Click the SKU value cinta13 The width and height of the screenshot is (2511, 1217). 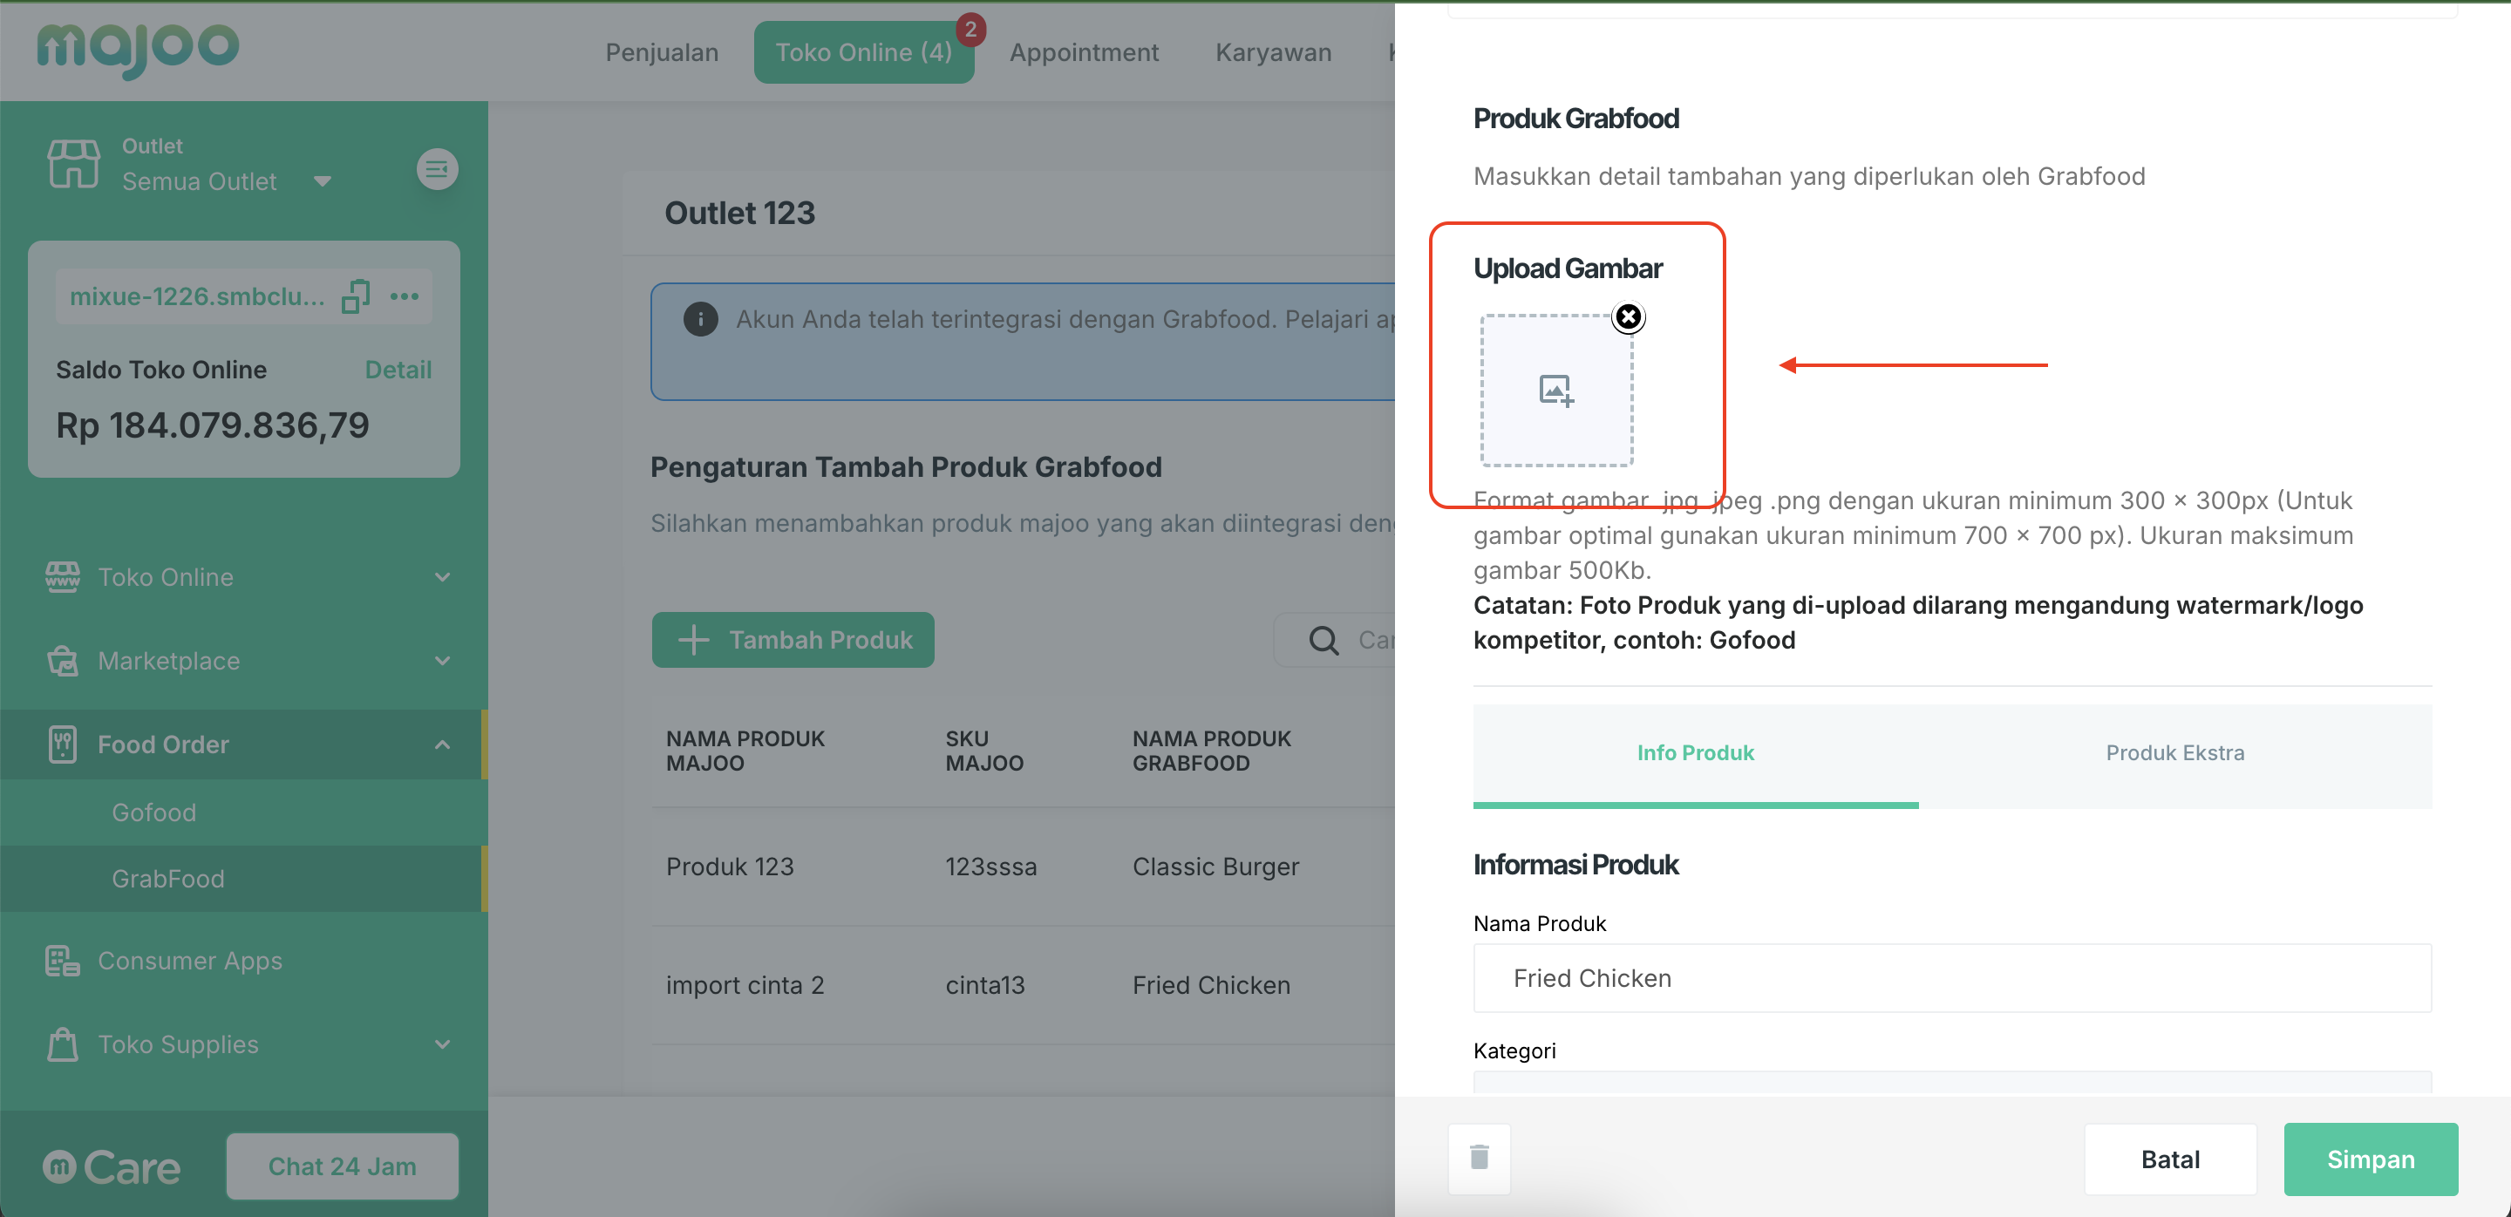pos(984,986)
